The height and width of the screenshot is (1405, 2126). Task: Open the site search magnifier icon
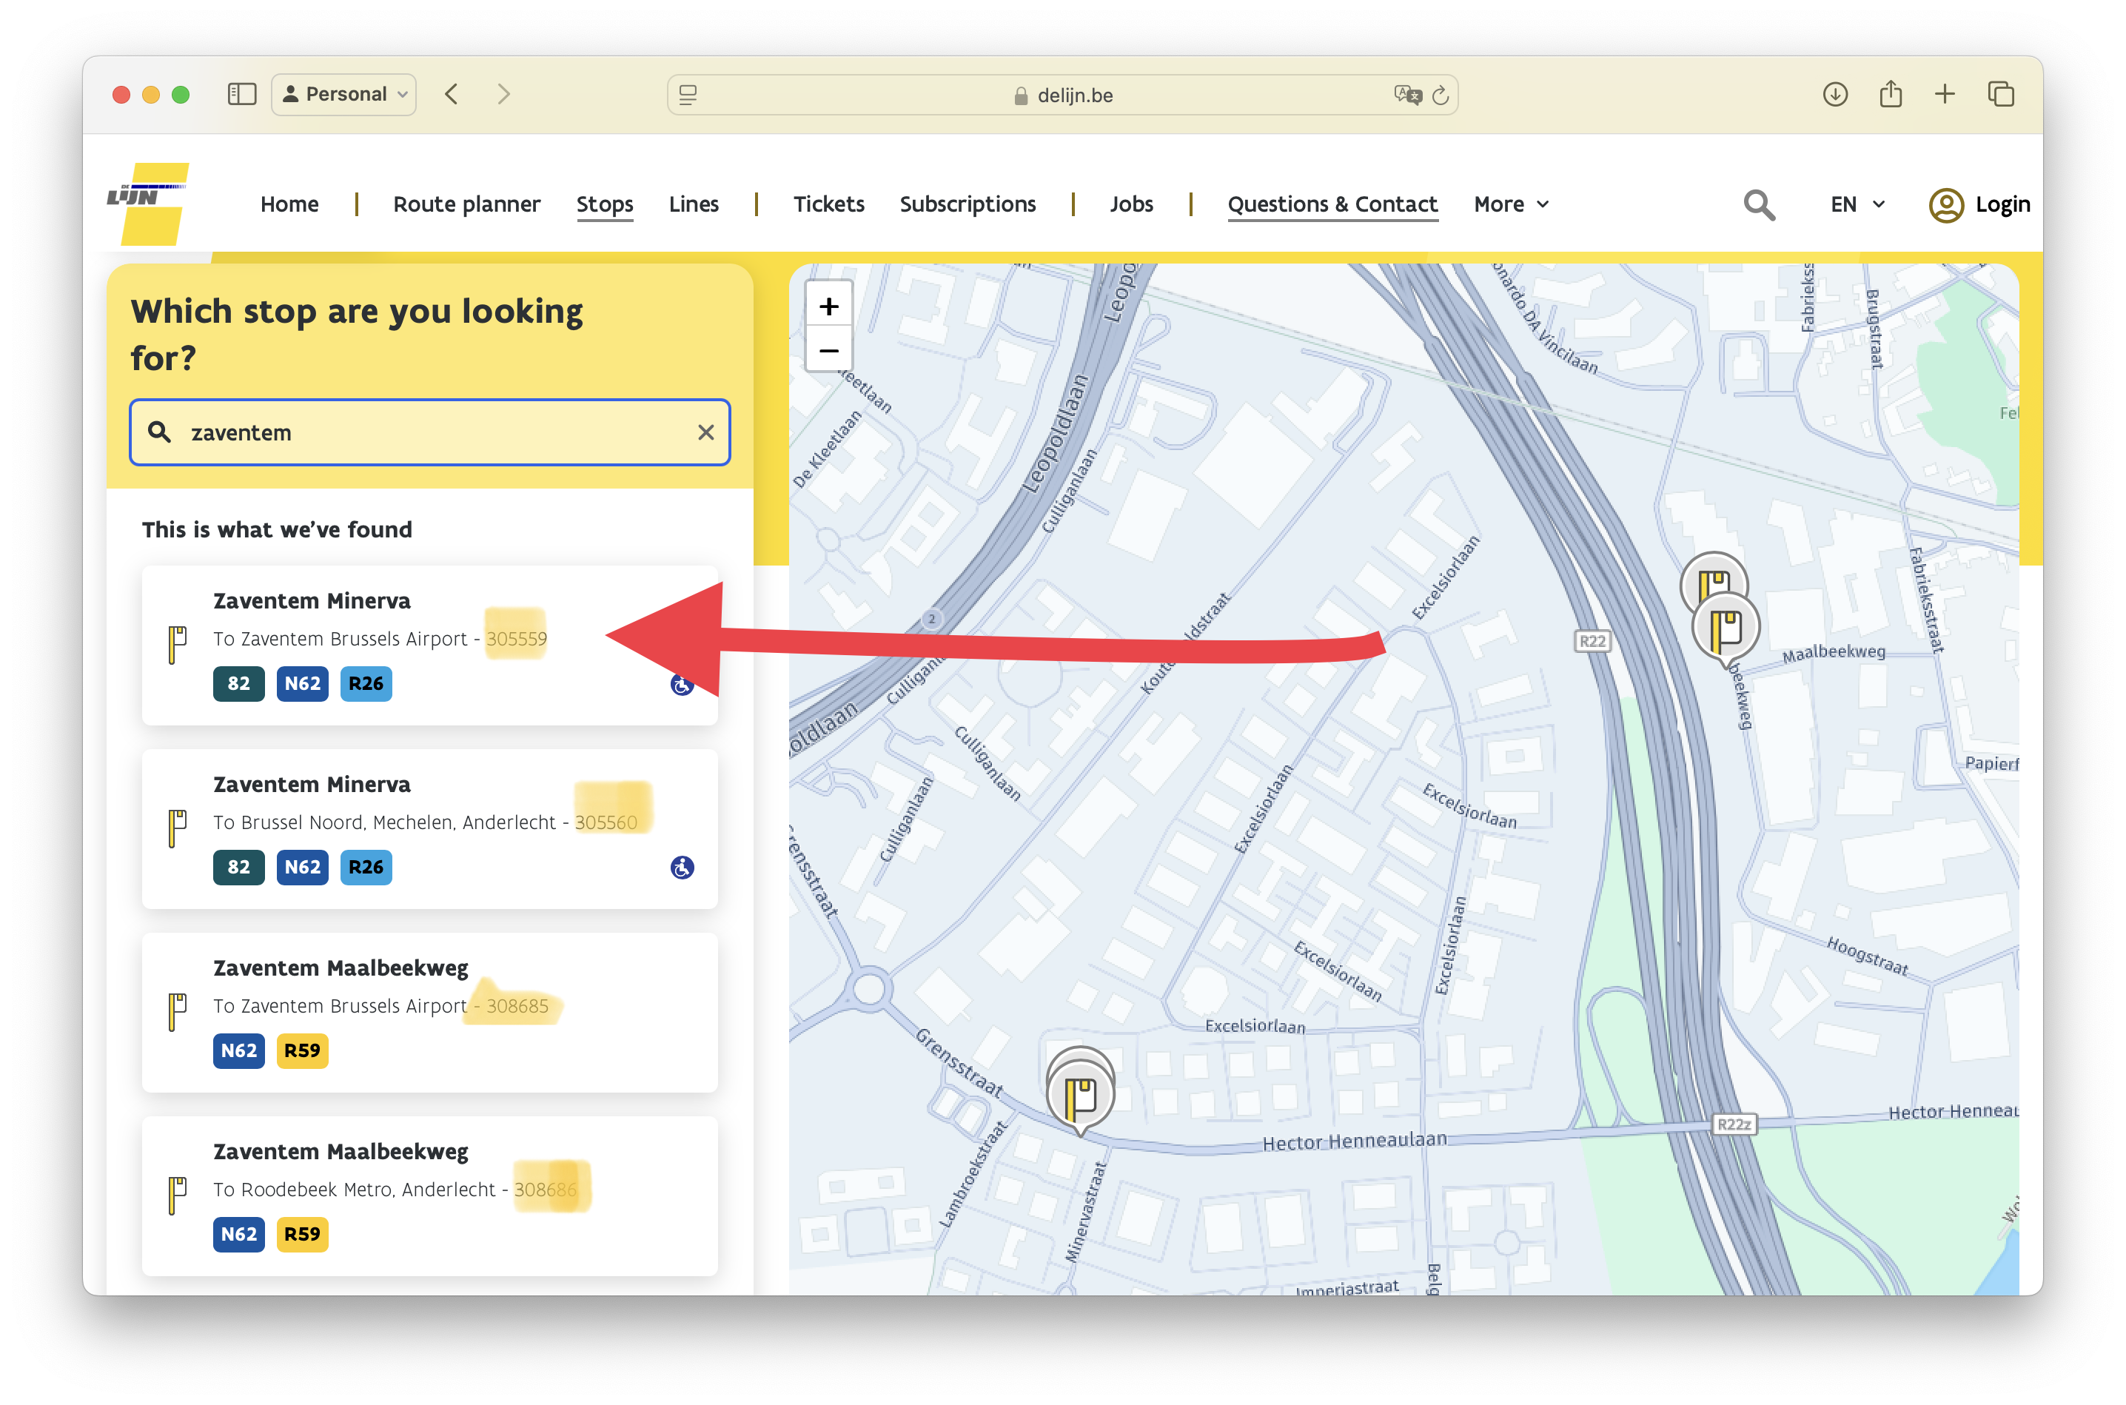1758,204
